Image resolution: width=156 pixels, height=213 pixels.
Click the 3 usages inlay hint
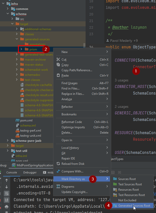122,80
